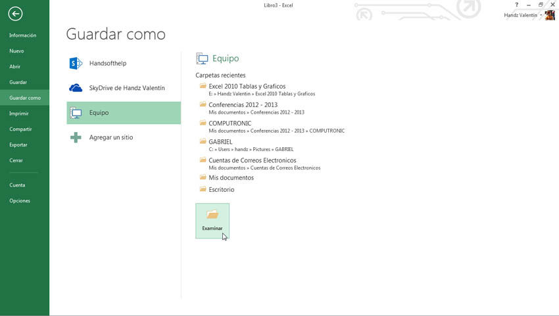
Task: Choose the Equipo computer icon
Action: click(76, 113)
